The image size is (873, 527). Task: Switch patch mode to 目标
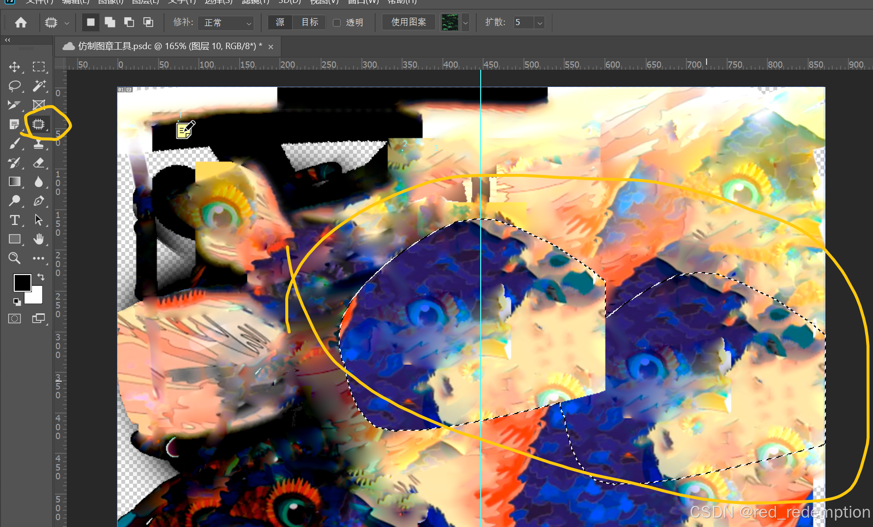coord(310,23)
